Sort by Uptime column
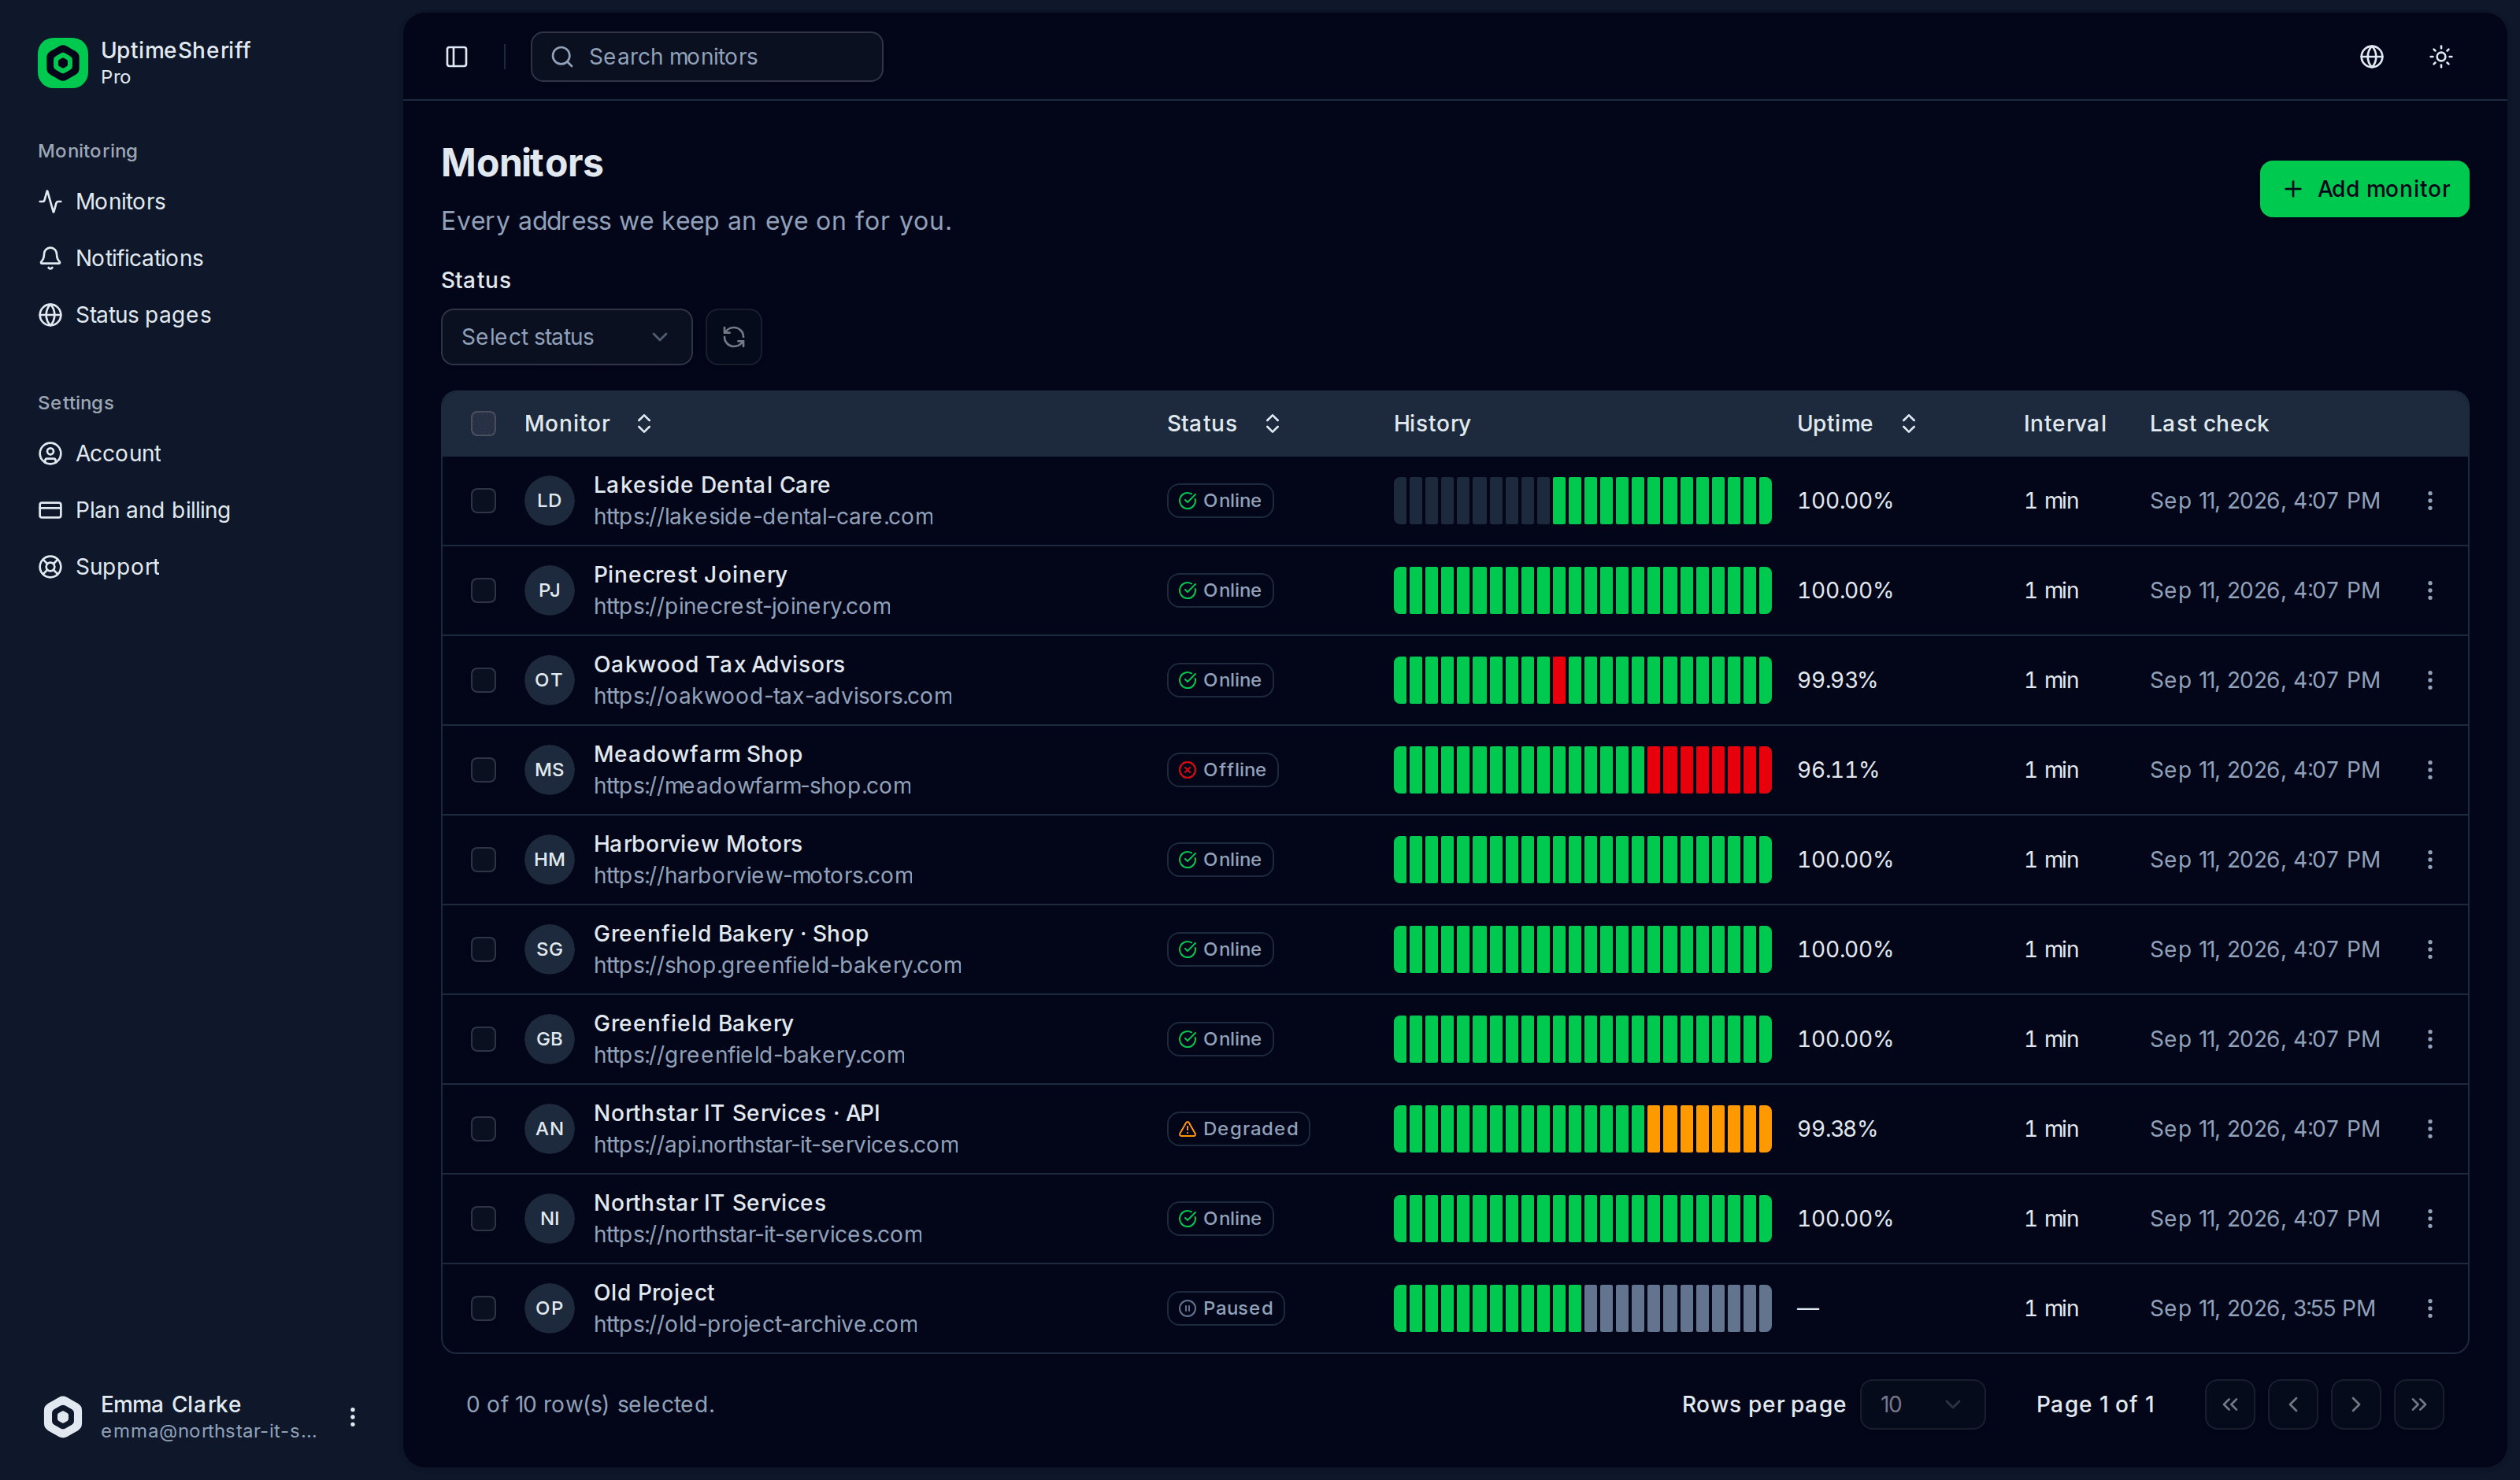Screen dimensions: 2520x1480 click(x=1857, y=423)
